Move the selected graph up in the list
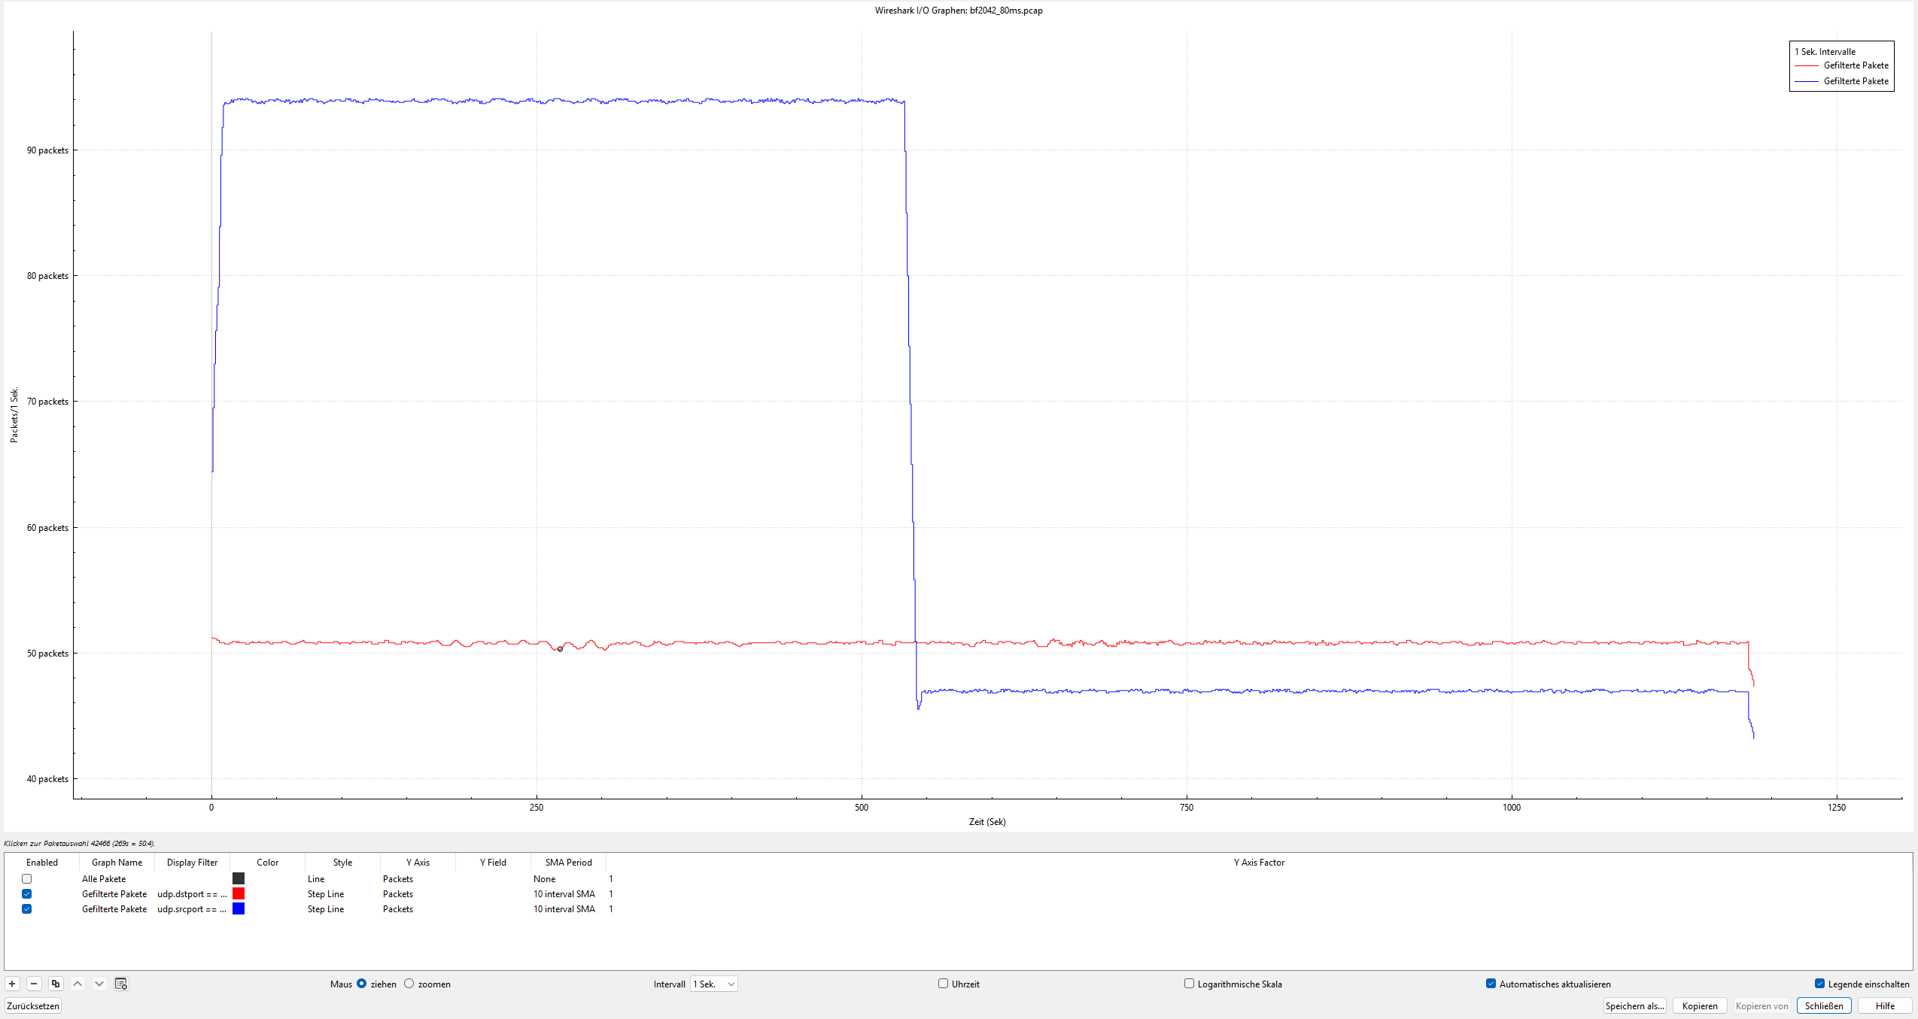The image size is (1918, 1019). tap(78, 984)
